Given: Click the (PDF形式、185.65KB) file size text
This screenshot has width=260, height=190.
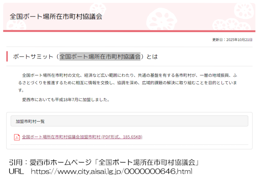Looking at the screenshot, I should pyautogui.click(x=122, y=137).
